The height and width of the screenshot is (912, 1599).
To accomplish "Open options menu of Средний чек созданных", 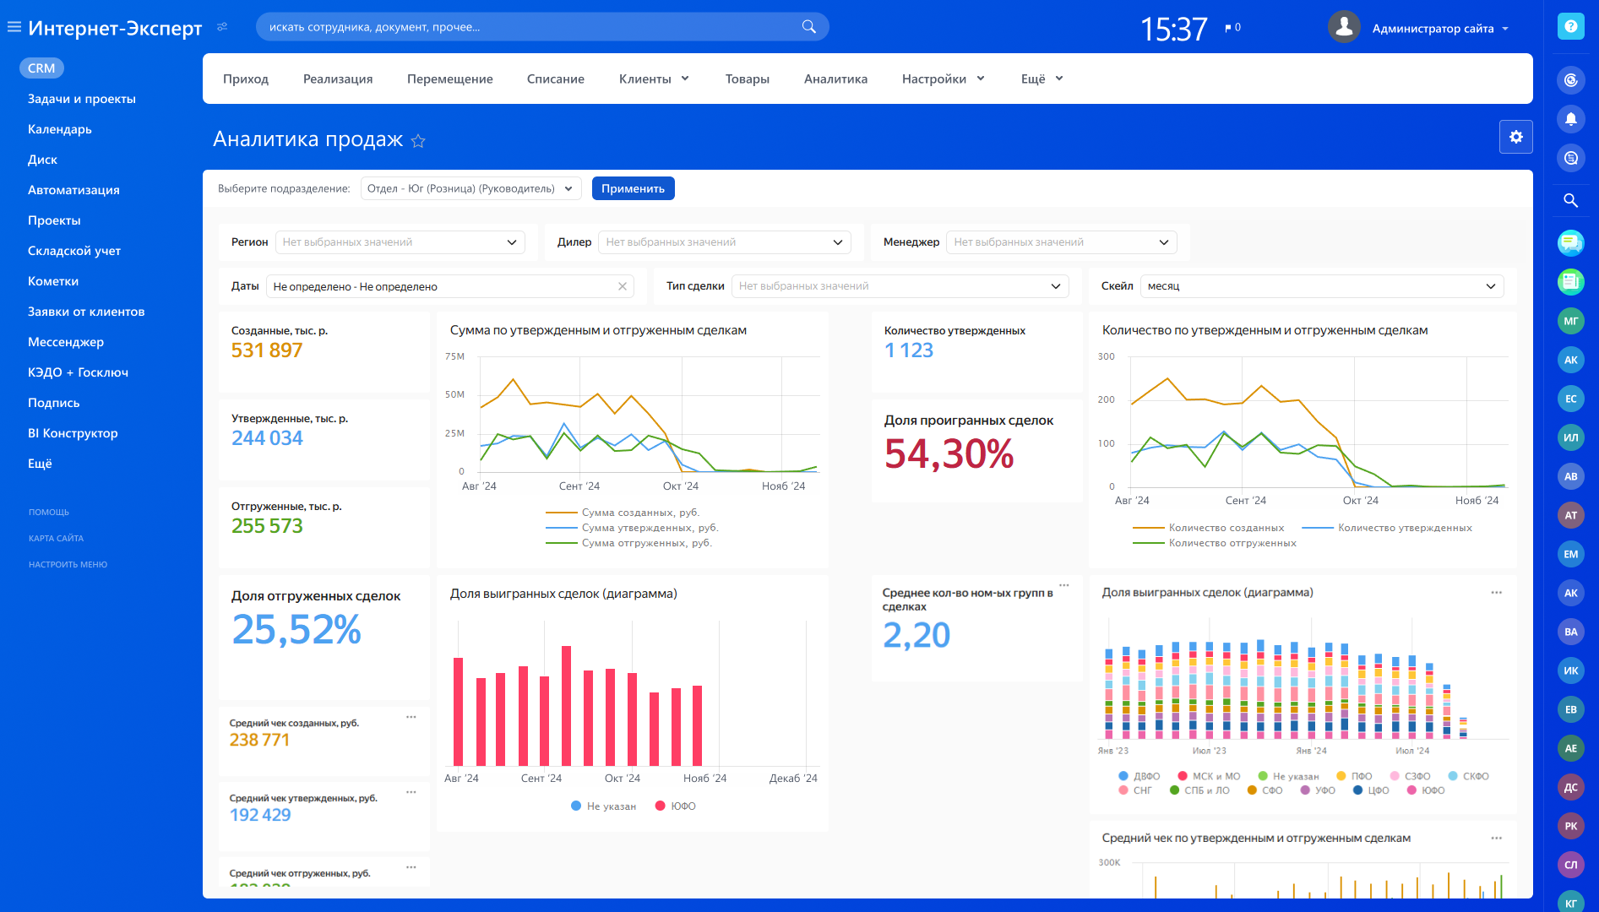I will (411, 717).
